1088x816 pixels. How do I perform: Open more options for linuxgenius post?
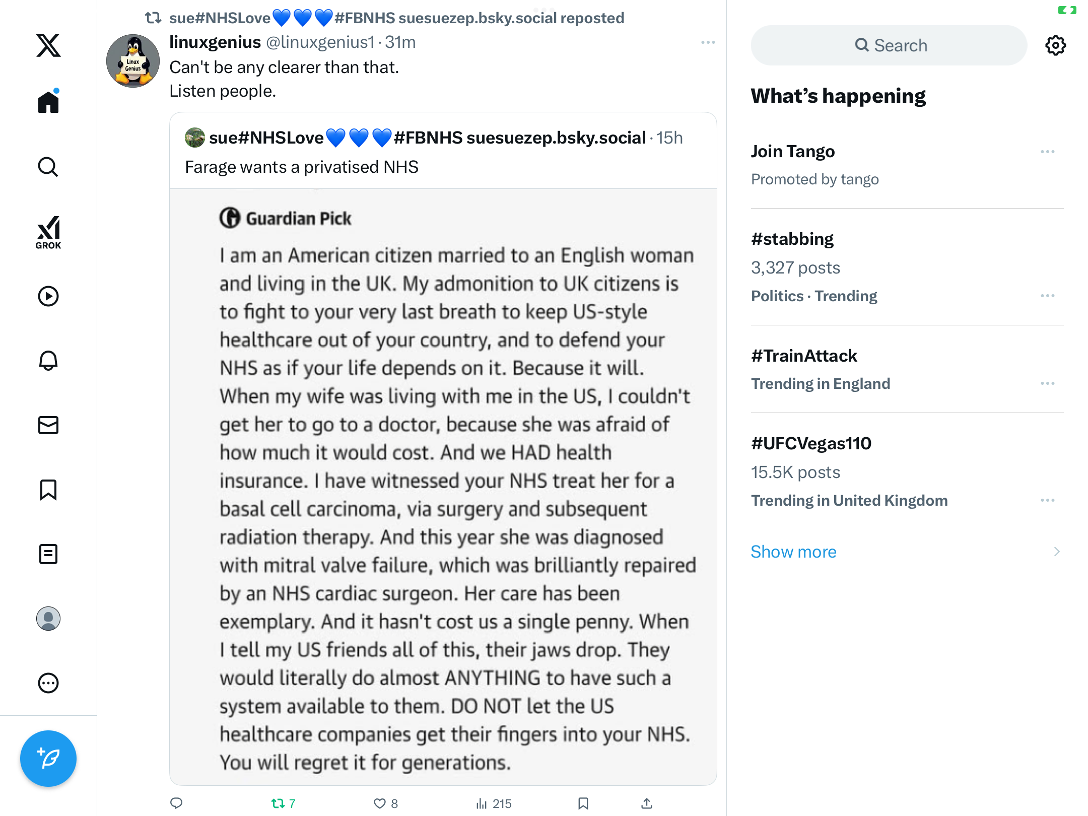coord(708,42)
